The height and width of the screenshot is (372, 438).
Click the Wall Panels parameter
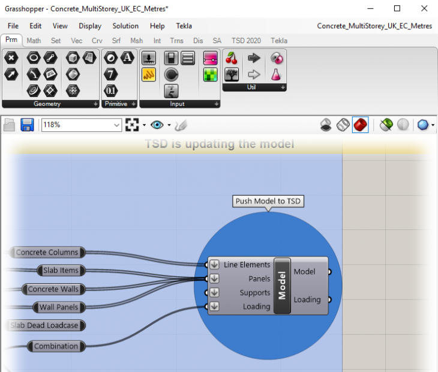point(59,307)
